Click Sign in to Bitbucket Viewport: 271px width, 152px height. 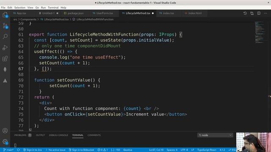coord(81,150)
